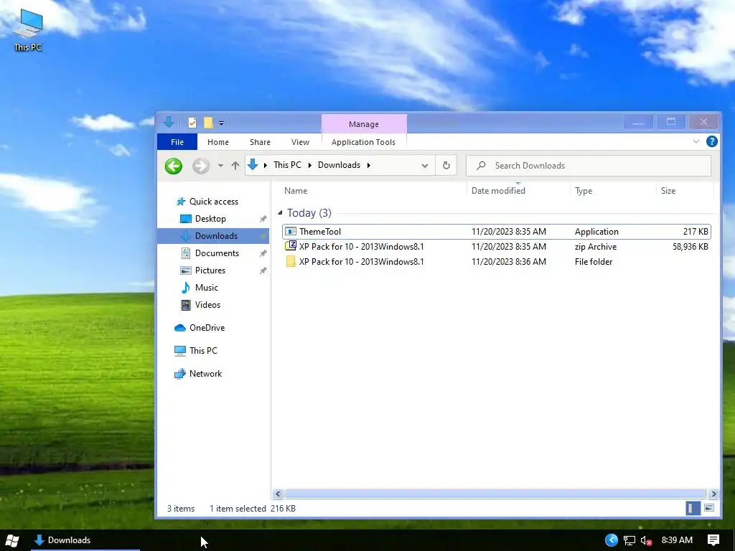Click the pin icon beside Pictures
The image size is (735, 551).
point(263,270)
